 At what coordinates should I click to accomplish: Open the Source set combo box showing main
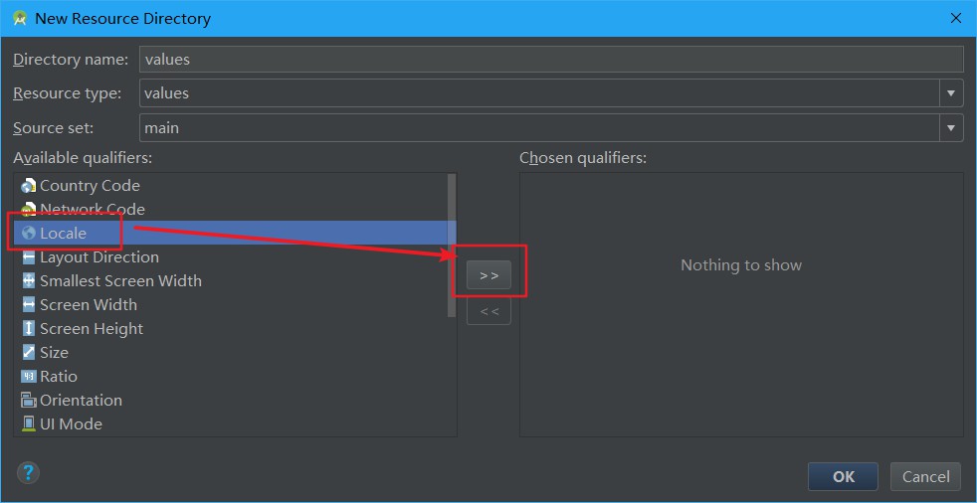click(x=551, y=127)
